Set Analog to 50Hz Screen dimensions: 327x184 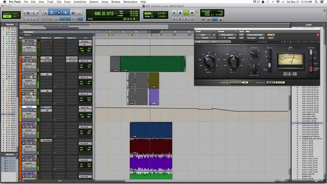pos(232,83)
